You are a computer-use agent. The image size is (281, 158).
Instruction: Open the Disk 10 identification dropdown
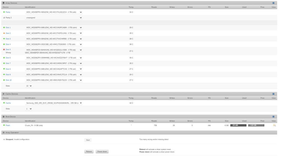coord(54,80)
